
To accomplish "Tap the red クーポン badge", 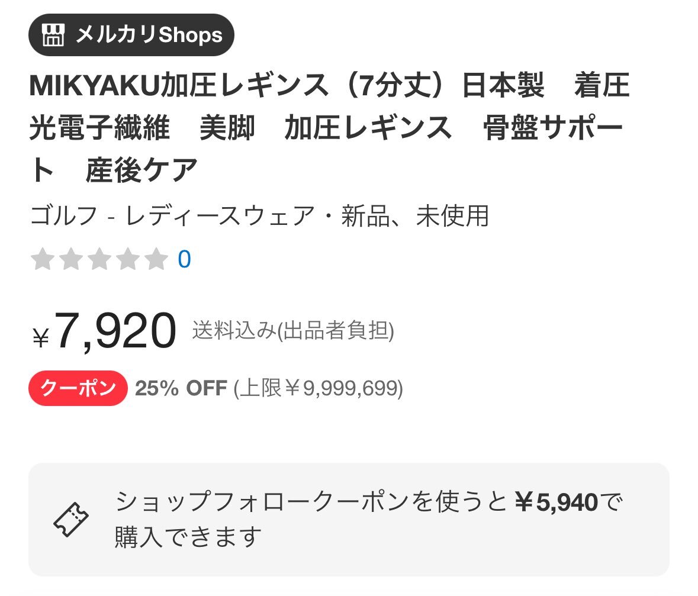I will pyautogui.click(x=78, y=388).
